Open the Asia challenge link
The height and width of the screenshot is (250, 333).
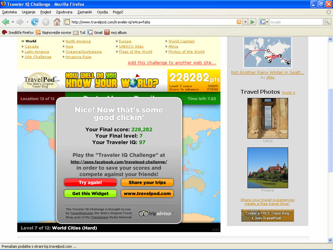click(x=69, y=46)
